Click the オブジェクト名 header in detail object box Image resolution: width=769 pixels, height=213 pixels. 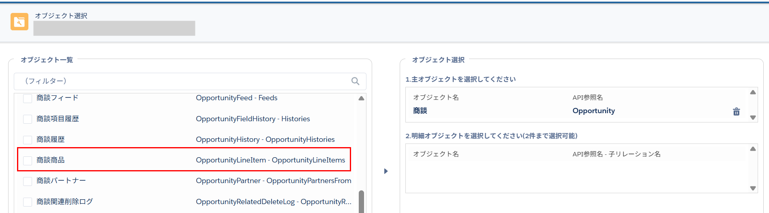point(436,154)
